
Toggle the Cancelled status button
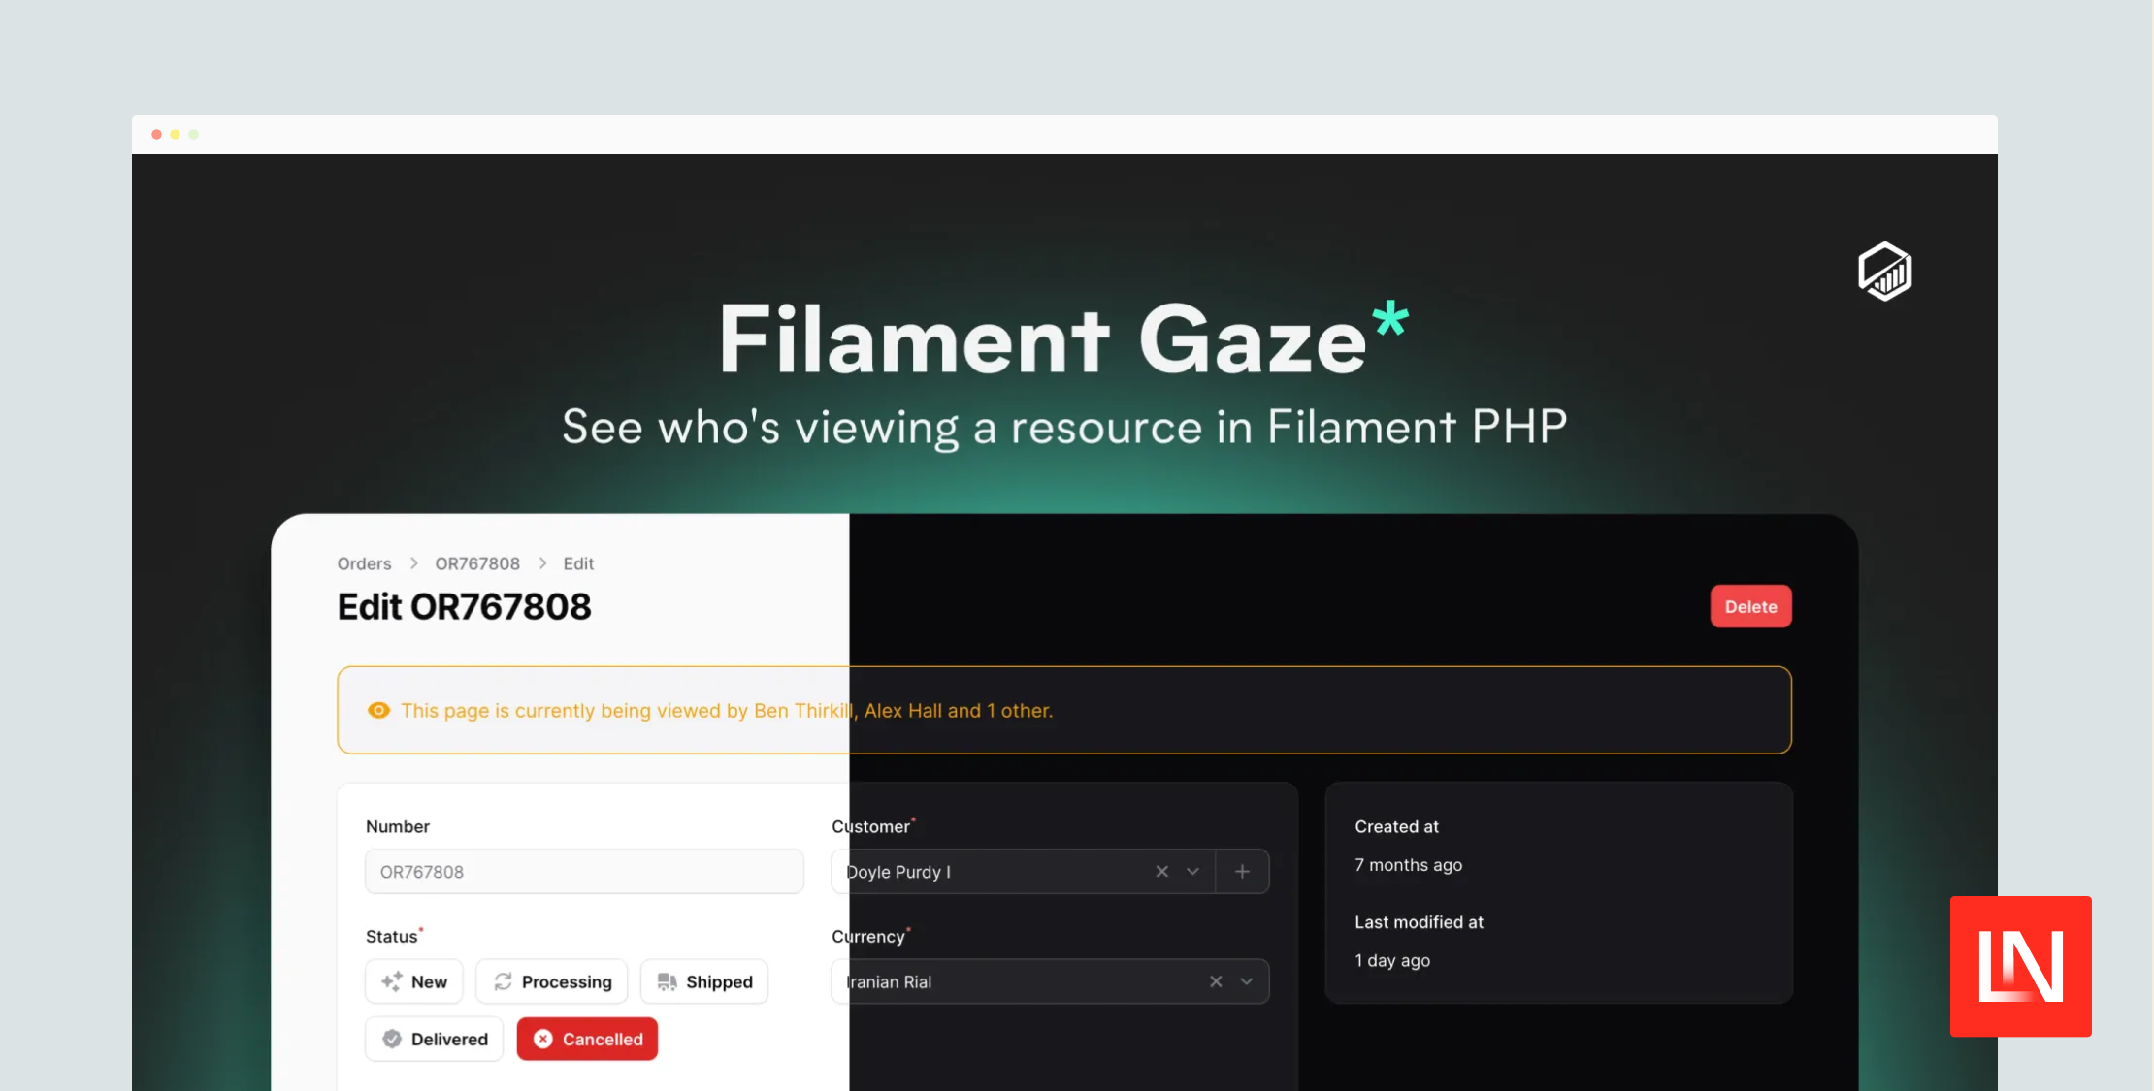586,1038
